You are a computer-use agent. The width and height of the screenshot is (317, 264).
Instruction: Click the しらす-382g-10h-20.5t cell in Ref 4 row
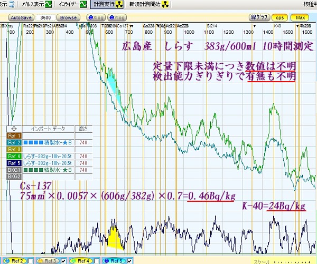tap(48, 156)
